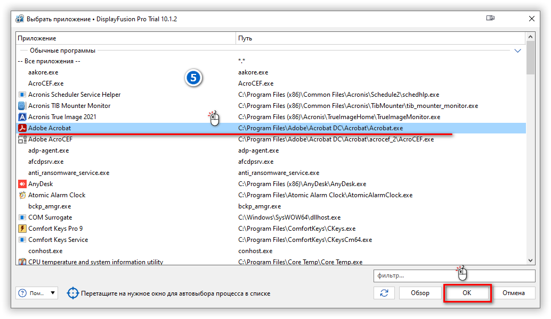Select the conhost.exe application row
Image resolution: width=551 pixels, height=319 pixels.
271,251
